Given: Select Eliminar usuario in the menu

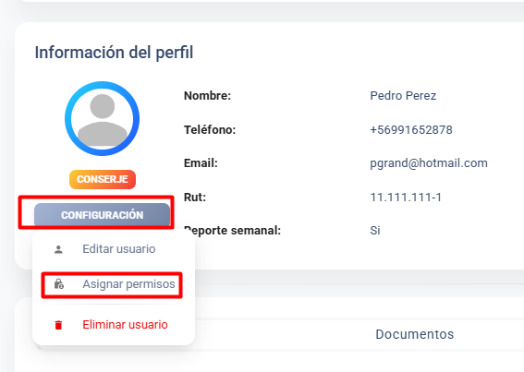Looking at the screenshot, I should [x=114, y=325].
